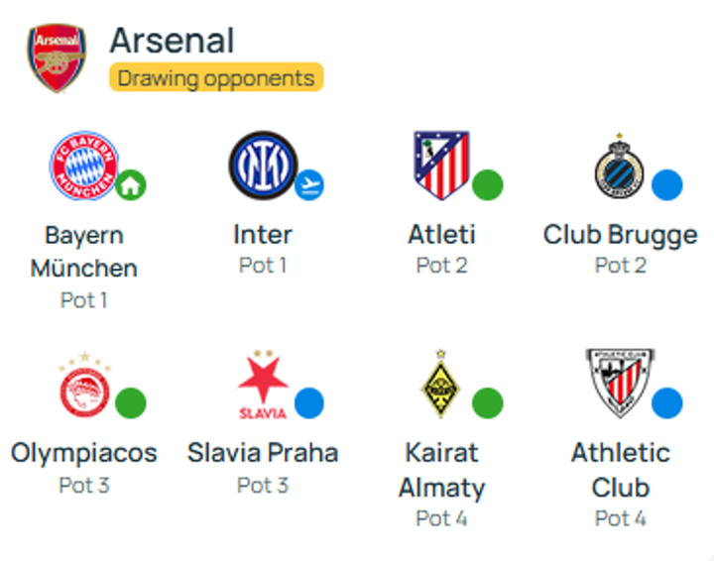The width and height of the screenshot is (714, 561).
Task: Click the green dot beside Olympiacos
Action: click(131, 403)
